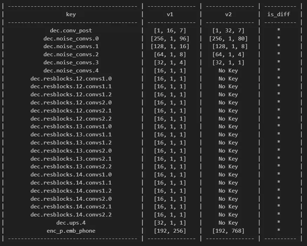
Task: Click dec.noise_convs.3 key text
Action: [71, 63]
